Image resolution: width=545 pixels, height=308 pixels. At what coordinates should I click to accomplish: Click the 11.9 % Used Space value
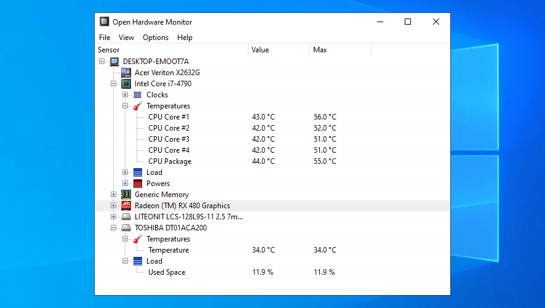(x=263, y=272)
